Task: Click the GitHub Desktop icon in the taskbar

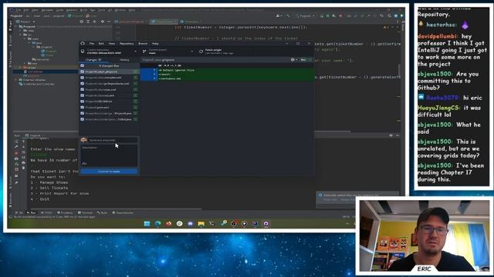Action: click(266, 224)
